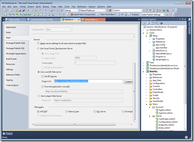
Task: Click the Cut scissors icon
Action: [28, 11]
